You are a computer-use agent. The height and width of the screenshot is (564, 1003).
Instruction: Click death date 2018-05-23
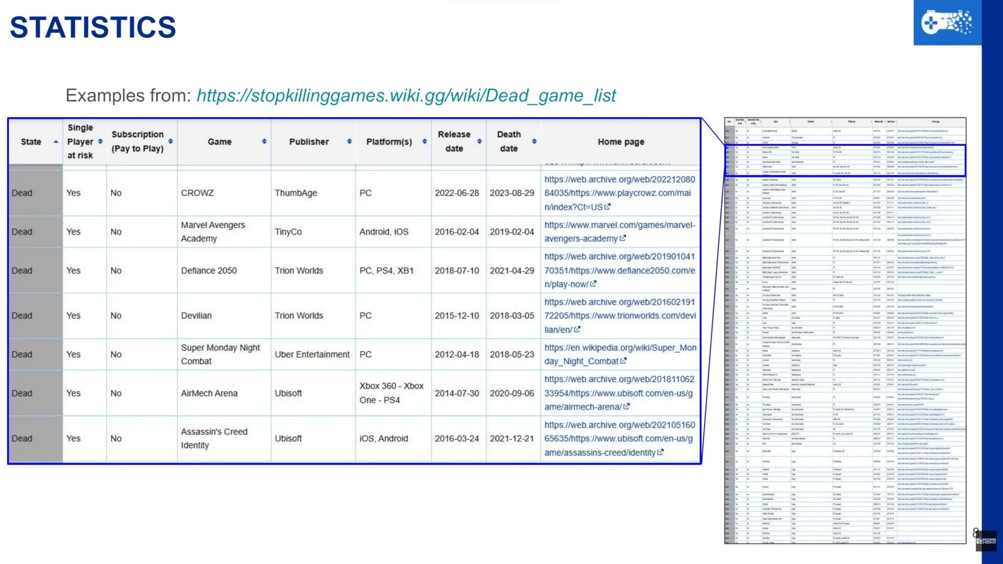click(x=512, y=355)
